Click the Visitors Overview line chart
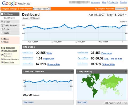 (x=48, y=85)
